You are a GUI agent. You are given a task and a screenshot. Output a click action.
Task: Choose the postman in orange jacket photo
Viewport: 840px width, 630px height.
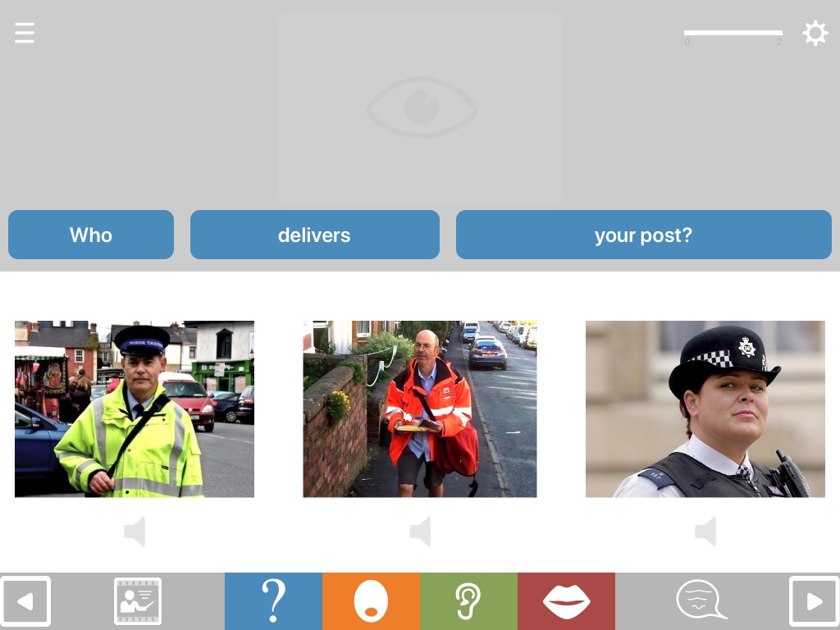[420, 409]
